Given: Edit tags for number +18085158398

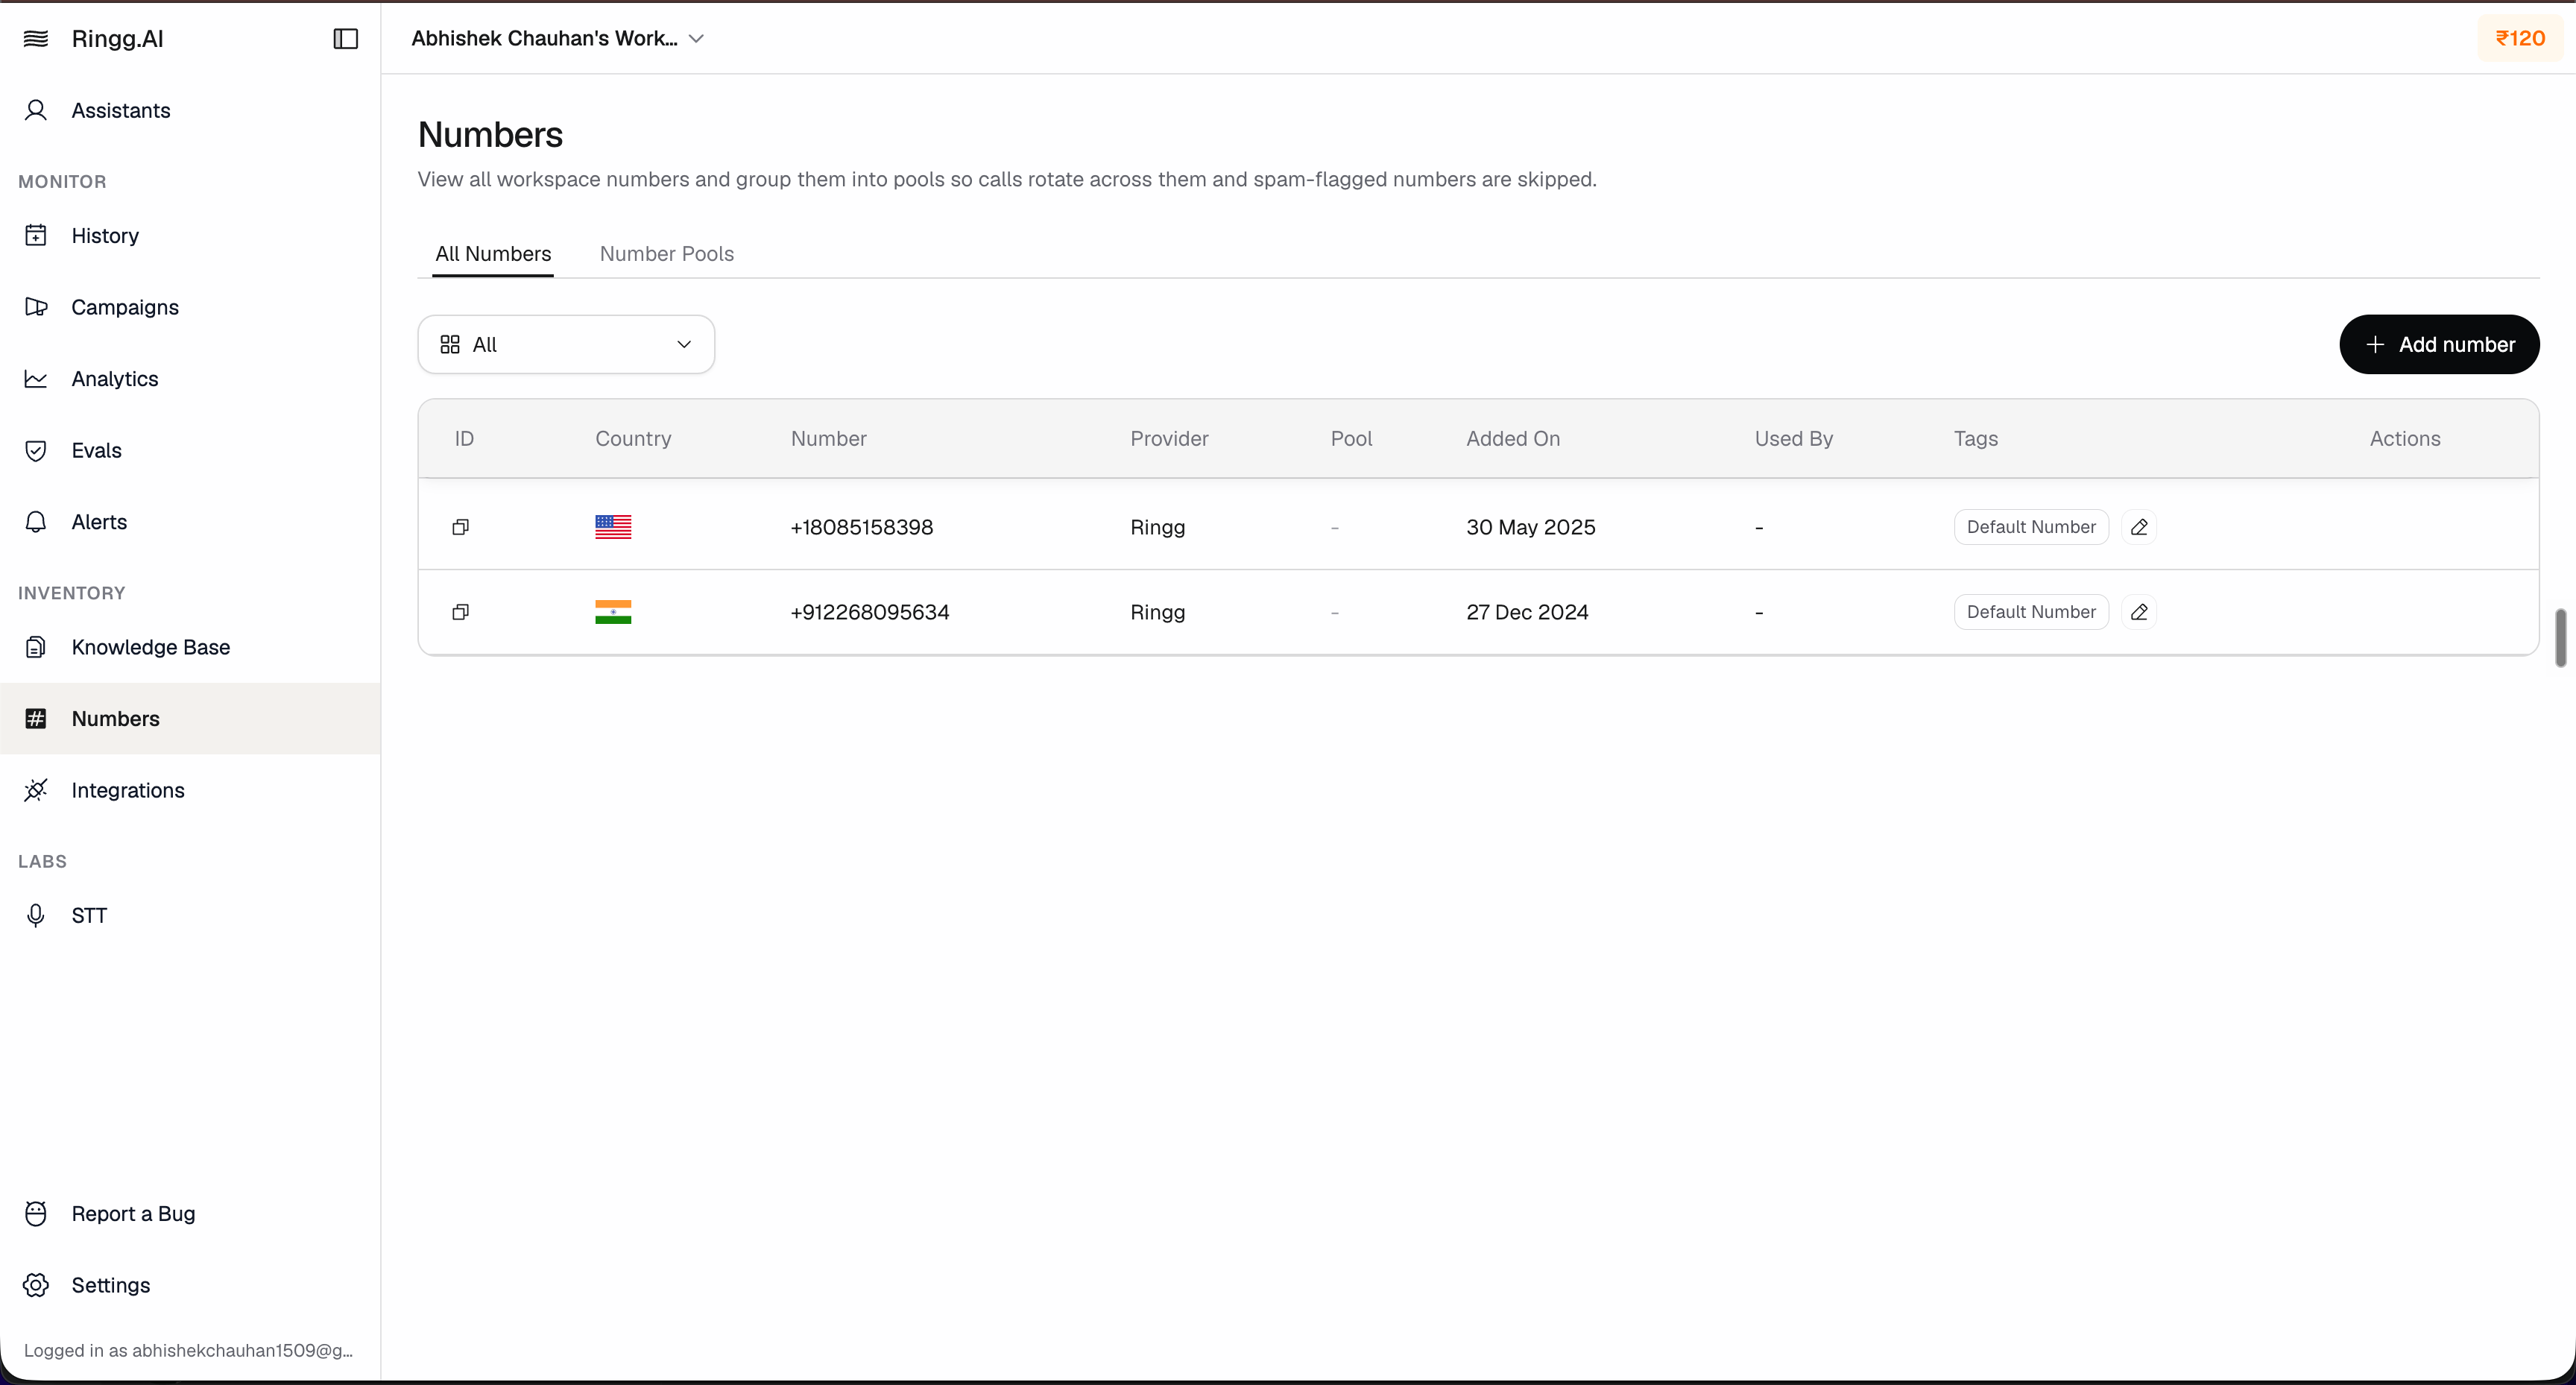Looking at the screenshot, I should click(2139, 527).
